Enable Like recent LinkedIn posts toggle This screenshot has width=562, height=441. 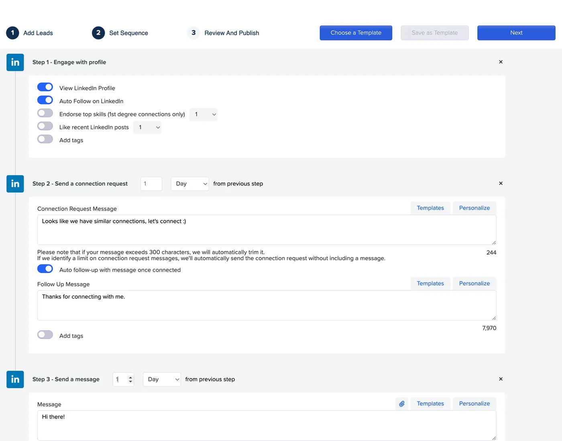(45, 126)
